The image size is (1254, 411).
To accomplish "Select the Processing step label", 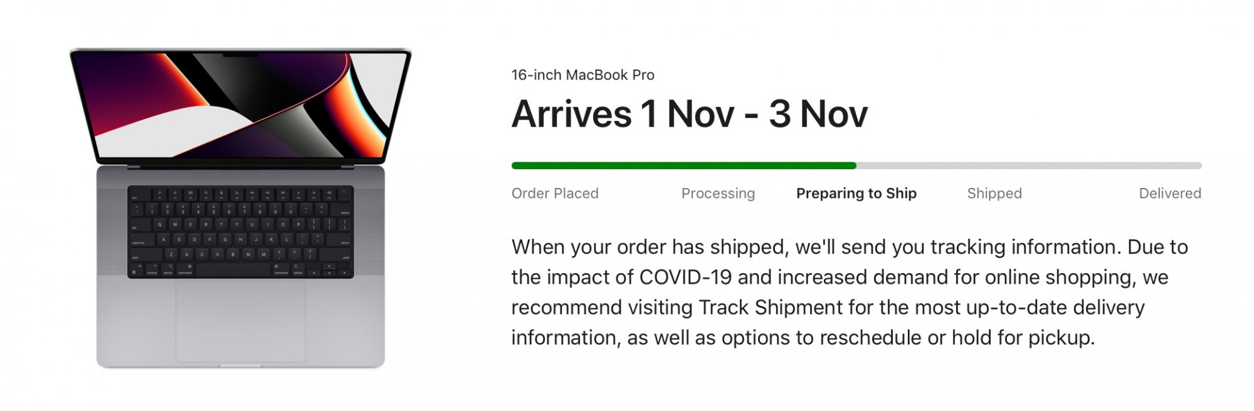I will tap(718, 194).
